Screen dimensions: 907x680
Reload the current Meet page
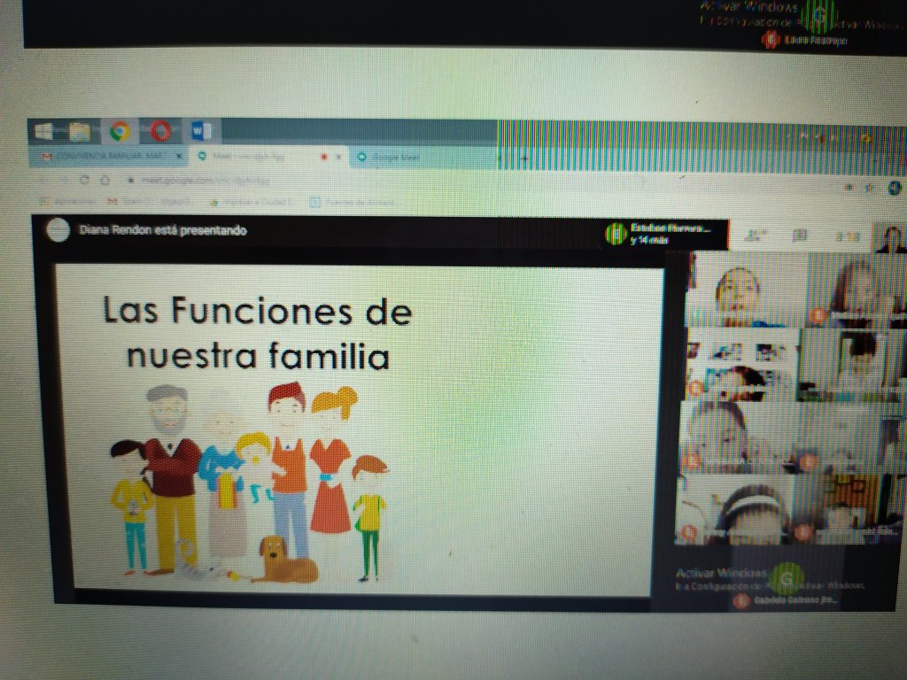click(84, 179)
